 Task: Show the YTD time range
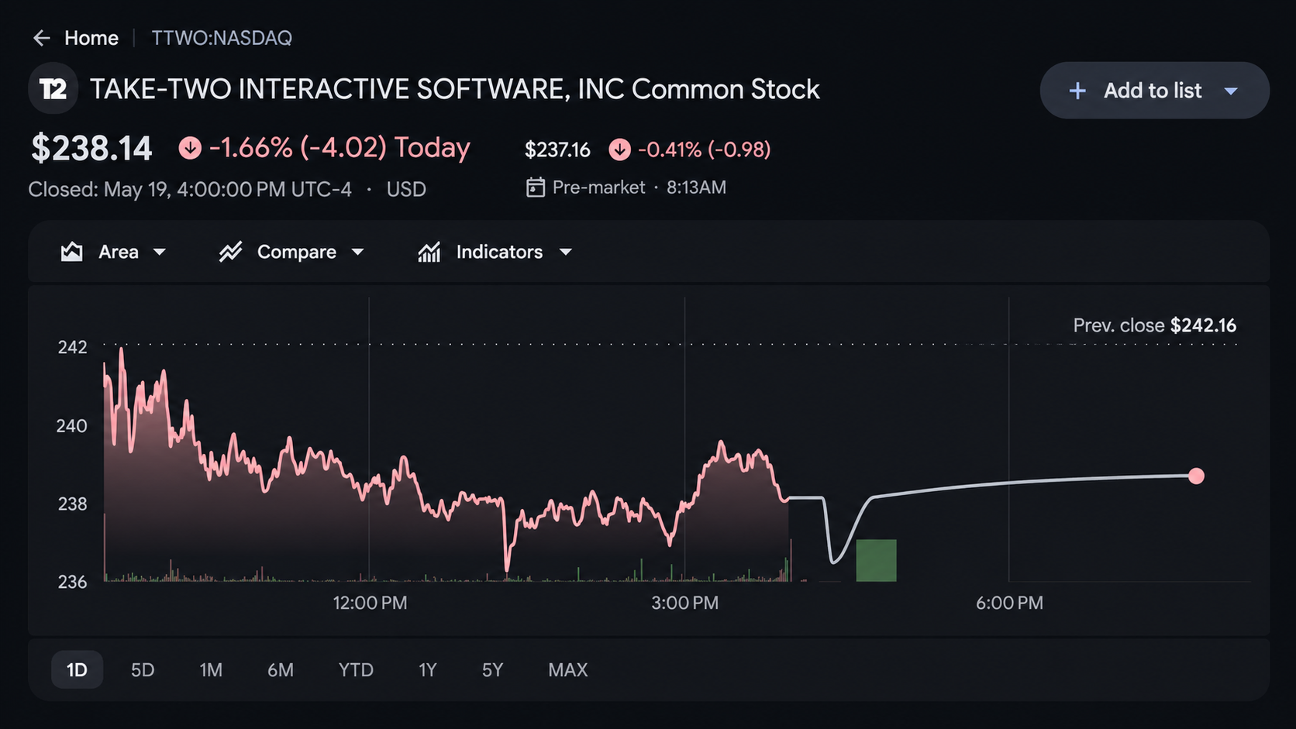pyautogui.click(x=356, y=670)
